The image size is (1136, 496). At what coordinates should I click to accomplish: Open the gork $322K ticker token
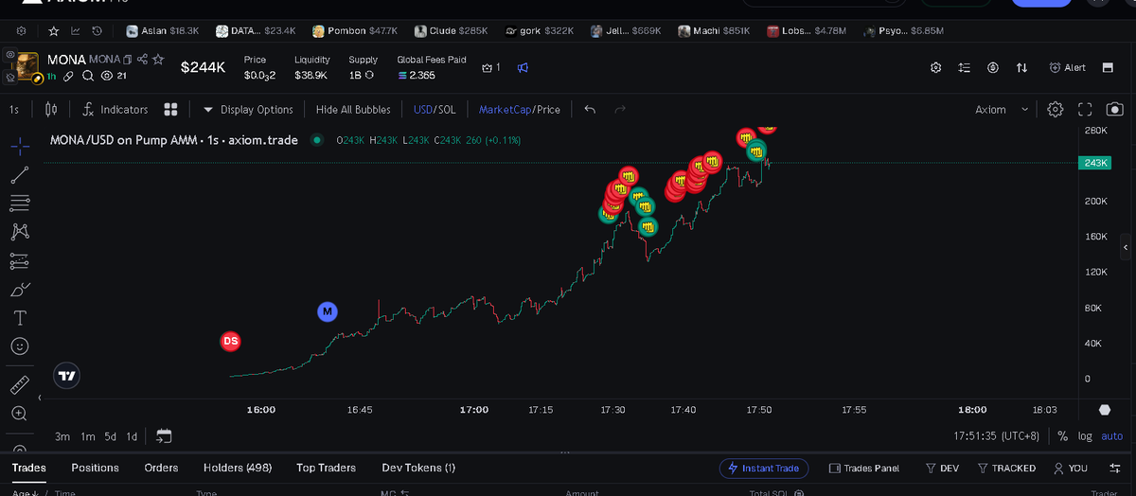(x=540, y=31)
